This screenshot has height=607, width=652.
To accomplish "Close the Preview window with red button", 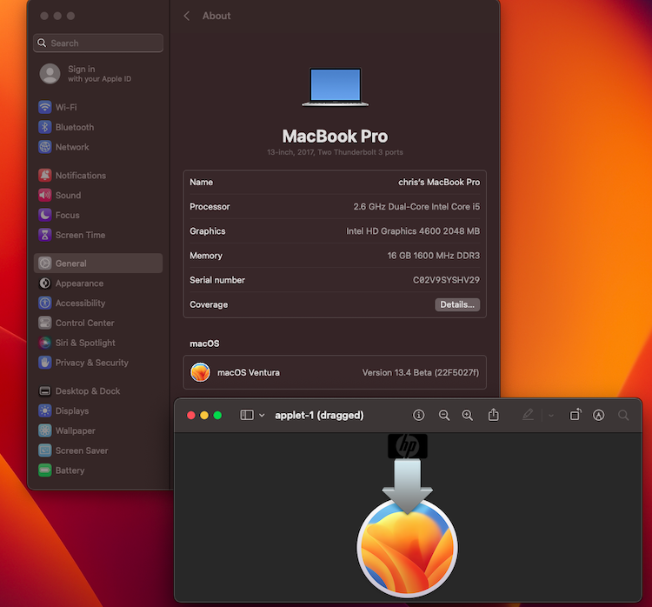I will click(x=191, y=415).
